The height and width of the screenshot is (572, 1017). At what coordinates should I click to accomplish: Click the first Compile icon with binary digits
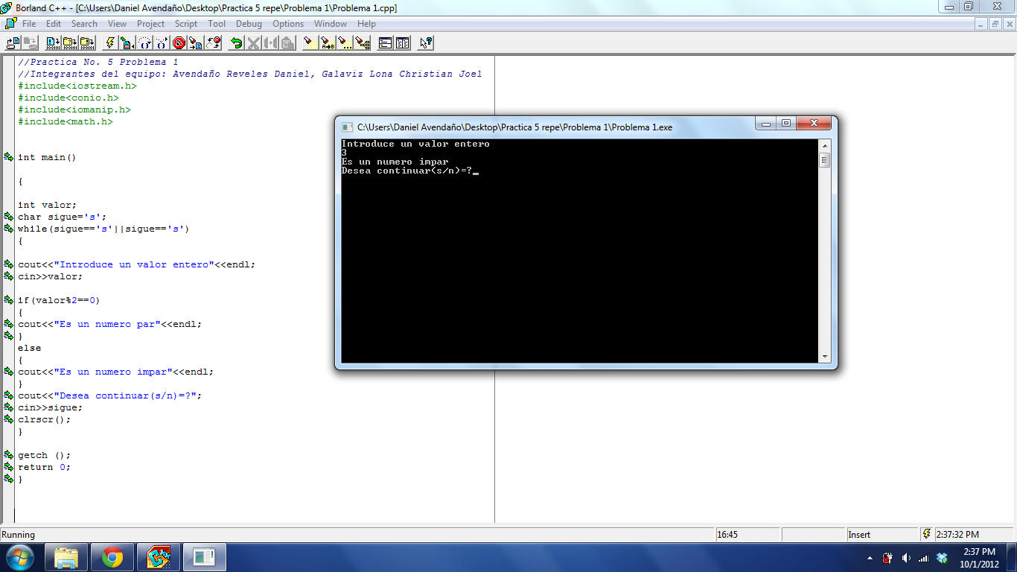click(x=54, y=43)
